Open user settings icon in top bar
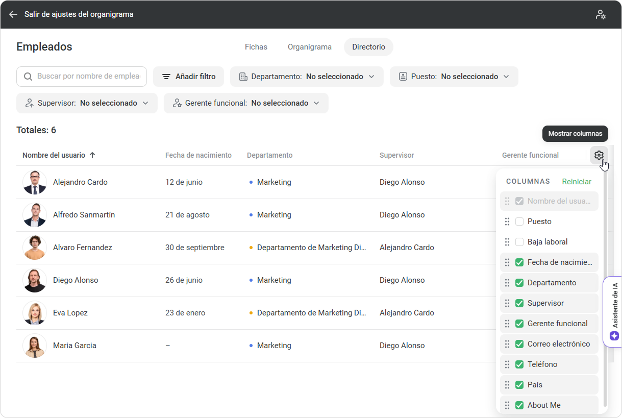This screenshot has width=622, height=418. click(x=601, y=14)
